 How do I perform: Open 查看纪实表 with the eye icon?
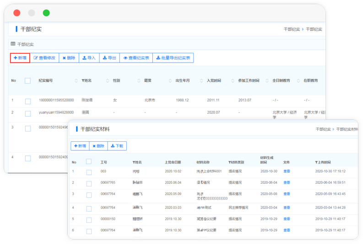click(x=136, y=58)
